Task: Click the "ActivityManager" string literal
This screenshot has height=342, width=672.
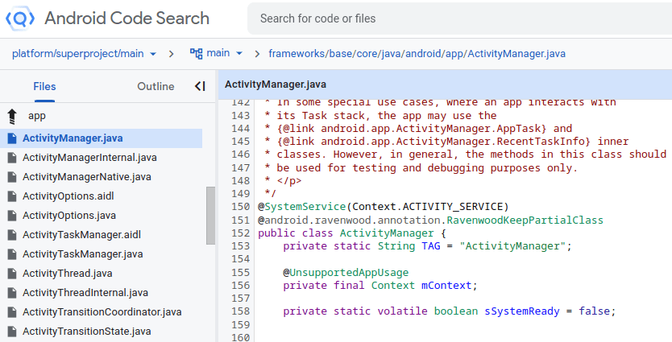Action: tap(512, 246)
